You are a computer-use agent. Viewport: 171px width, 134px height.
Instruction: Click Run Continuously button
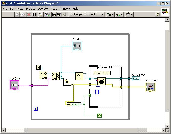click(x=22, y=14)
